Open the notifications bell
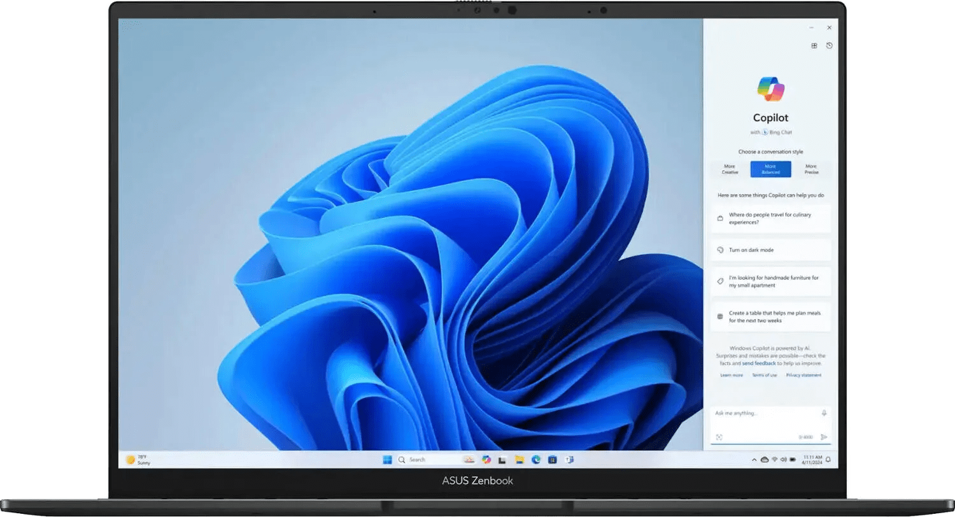This screenshot has height=517, width=955. [828, 460]
